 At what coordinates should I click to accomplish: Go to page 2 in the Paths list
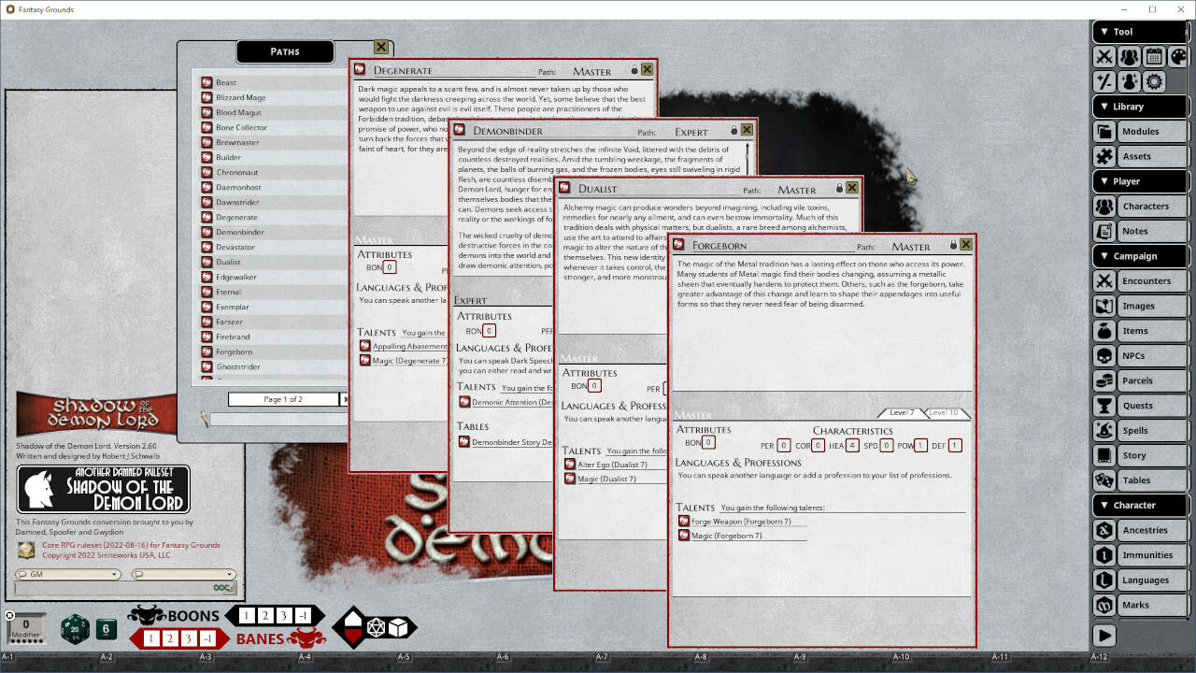tap(346, 399)
